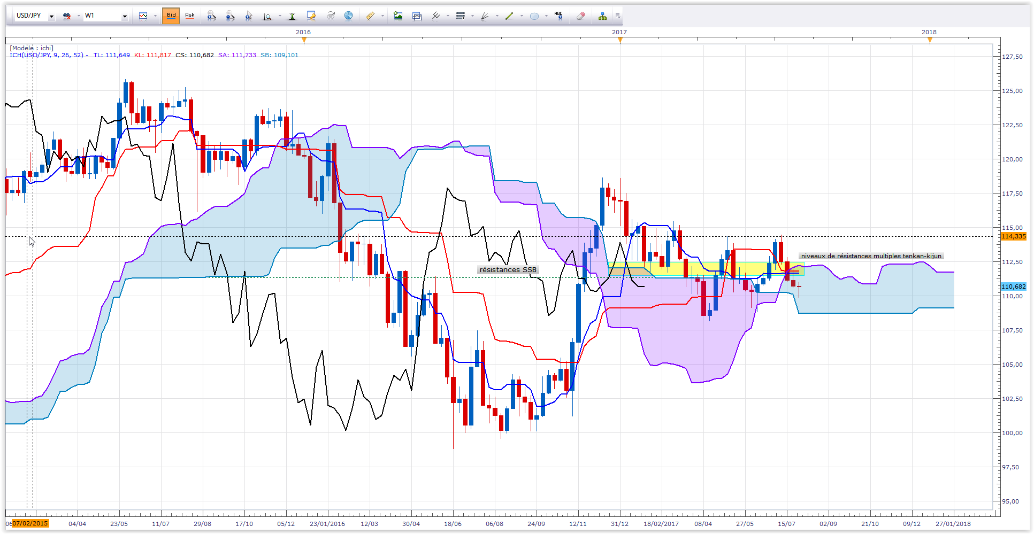
Task: Click the highlighted 07/02/2015 date label
Action: [30, 523]
